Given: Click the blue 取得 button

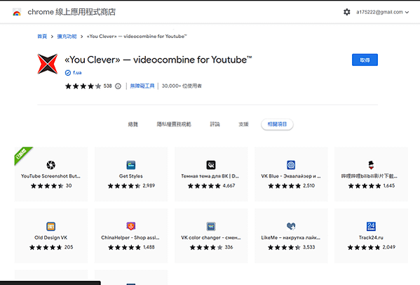Looking at the screenshot, I should point(365,60).
